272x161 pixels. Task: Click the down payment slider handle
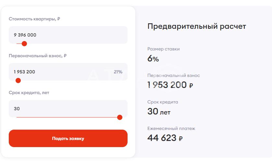coord(18,80)
